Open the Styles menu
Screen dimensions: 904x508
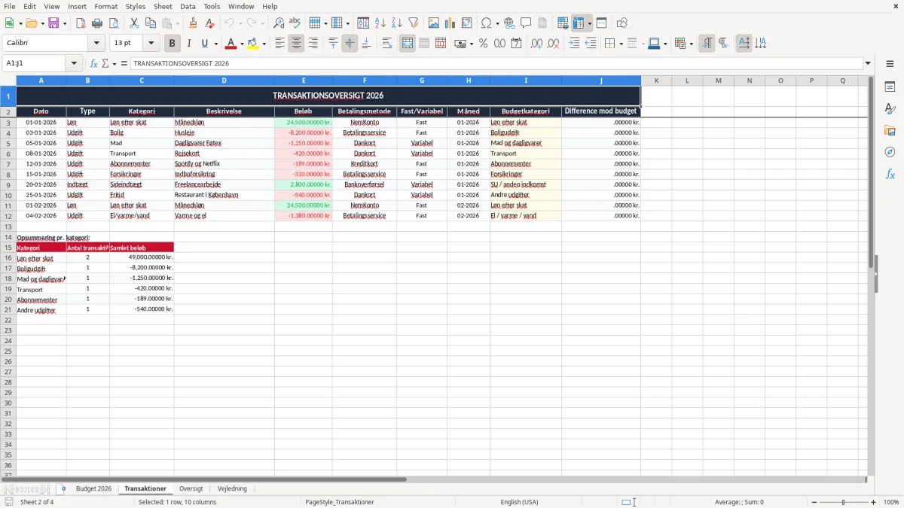click(x=136, y=6)
